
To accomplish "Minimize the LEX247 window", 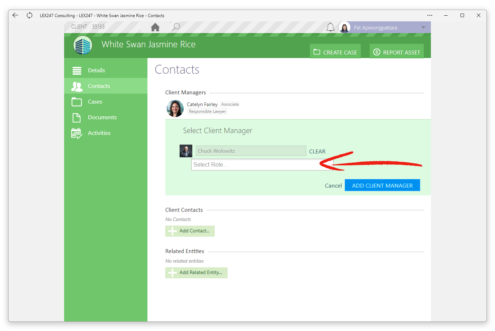I will pyautogui.click(x=446, y=15).
